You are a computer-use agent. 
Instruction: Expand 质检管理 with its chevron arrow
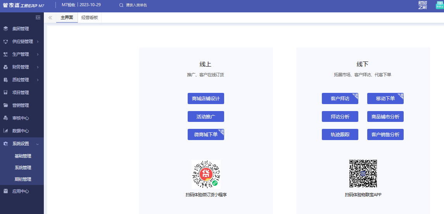point(38,80)
